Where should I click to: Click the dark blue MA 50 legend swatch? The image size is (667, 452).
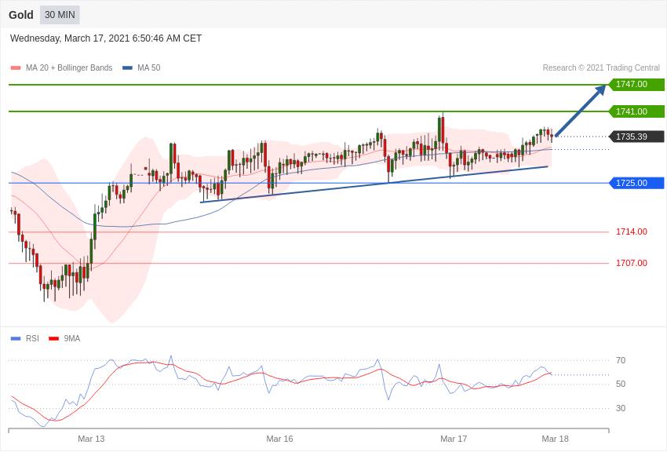coord(127,67)
